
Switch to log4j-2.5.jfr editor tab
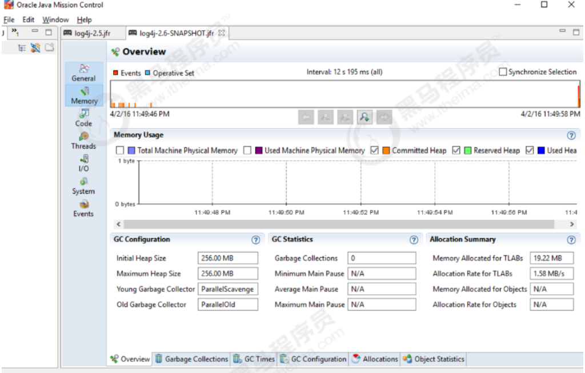pos(92,33)
